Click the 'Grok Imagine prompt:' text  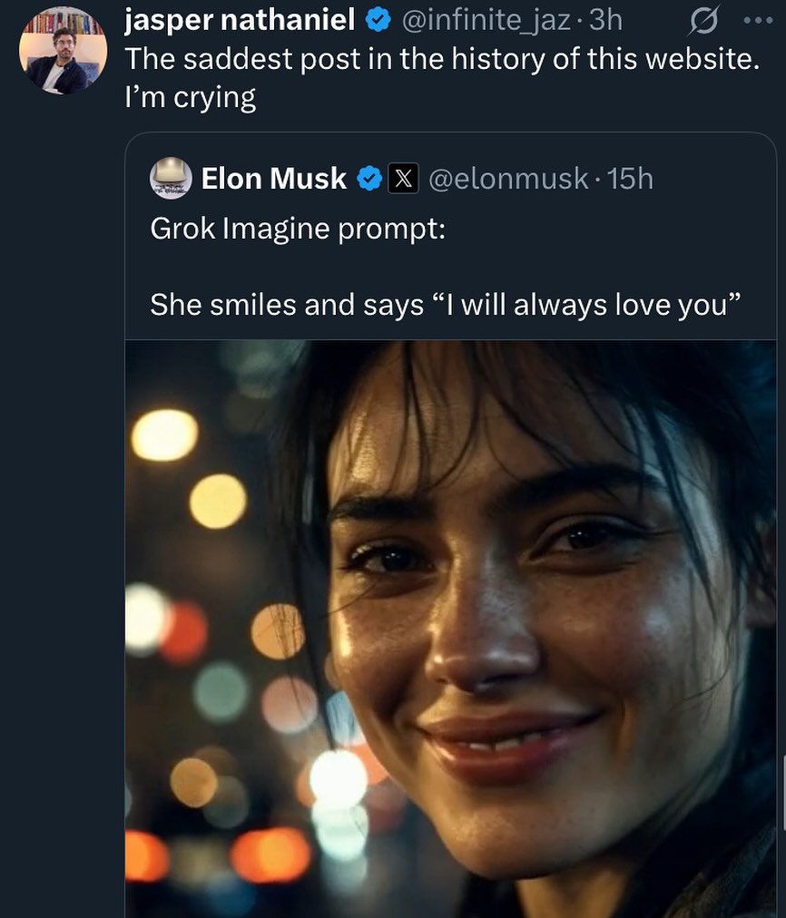(298, 228)
